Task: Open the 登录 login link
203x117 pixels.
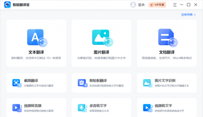Action: click(141, 5)
